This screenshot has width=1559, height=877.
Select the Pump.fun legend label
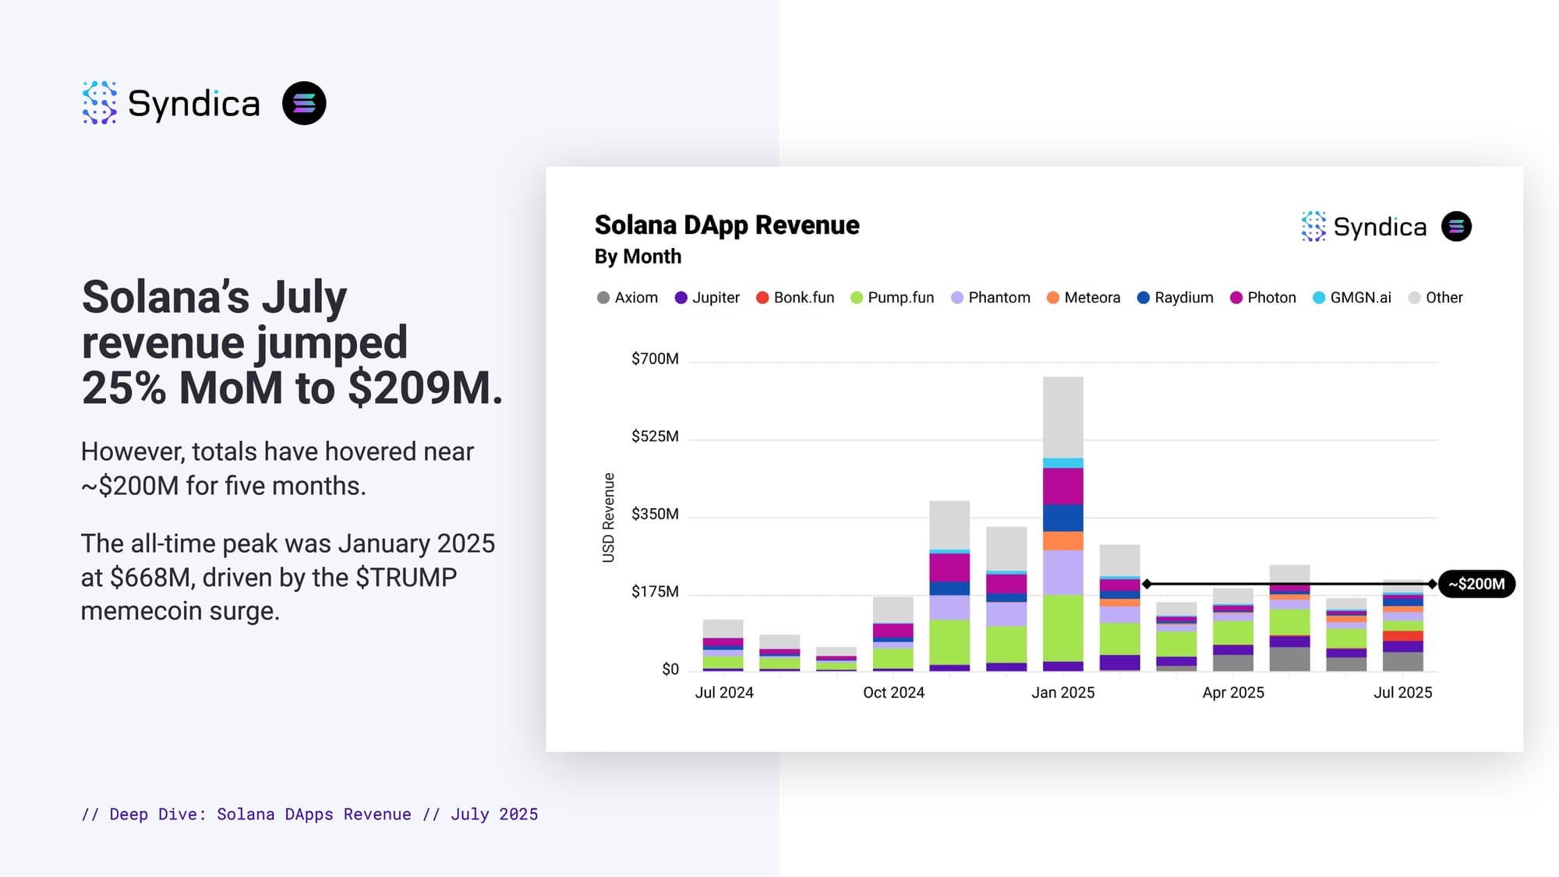click(900, 298)
